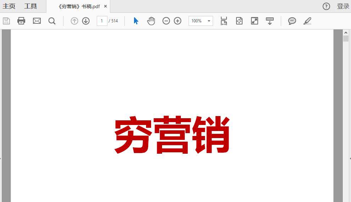Print the document with the printer icon

pos(21,21)
